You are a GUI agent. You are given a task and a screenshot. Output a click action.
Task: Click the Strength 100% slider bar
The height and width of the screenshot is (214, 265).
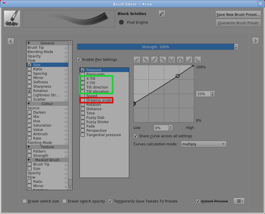pos(155,47)
